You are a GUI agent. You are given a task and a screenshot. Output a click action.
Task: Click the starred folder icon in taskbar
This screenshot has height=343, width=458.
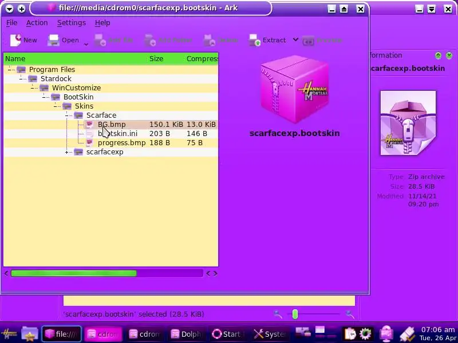pos(30,333)
